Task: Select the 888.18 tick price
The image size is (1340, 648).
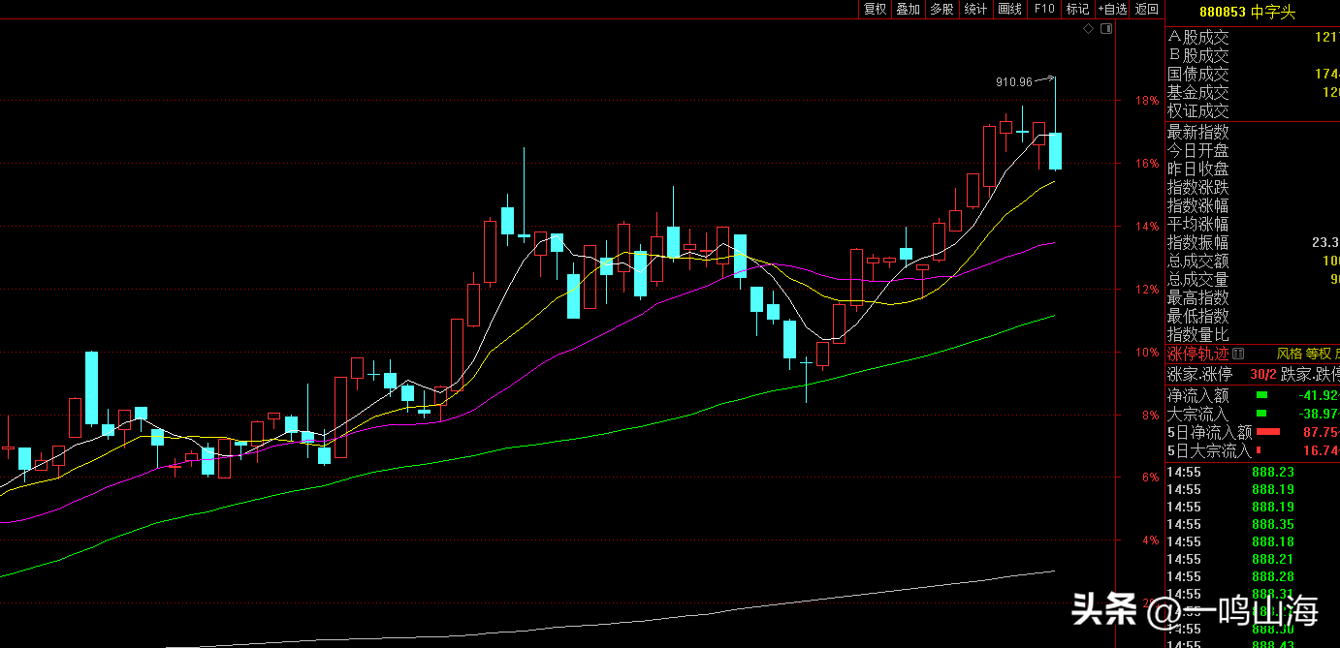Action: point(1273,541)
